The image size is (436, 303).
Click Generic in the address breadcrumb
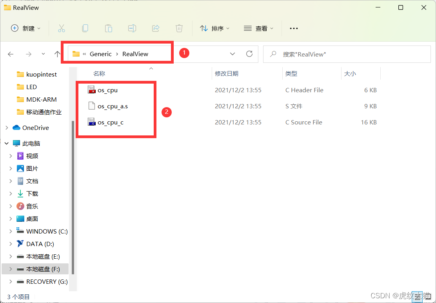[x=101, y=54]
